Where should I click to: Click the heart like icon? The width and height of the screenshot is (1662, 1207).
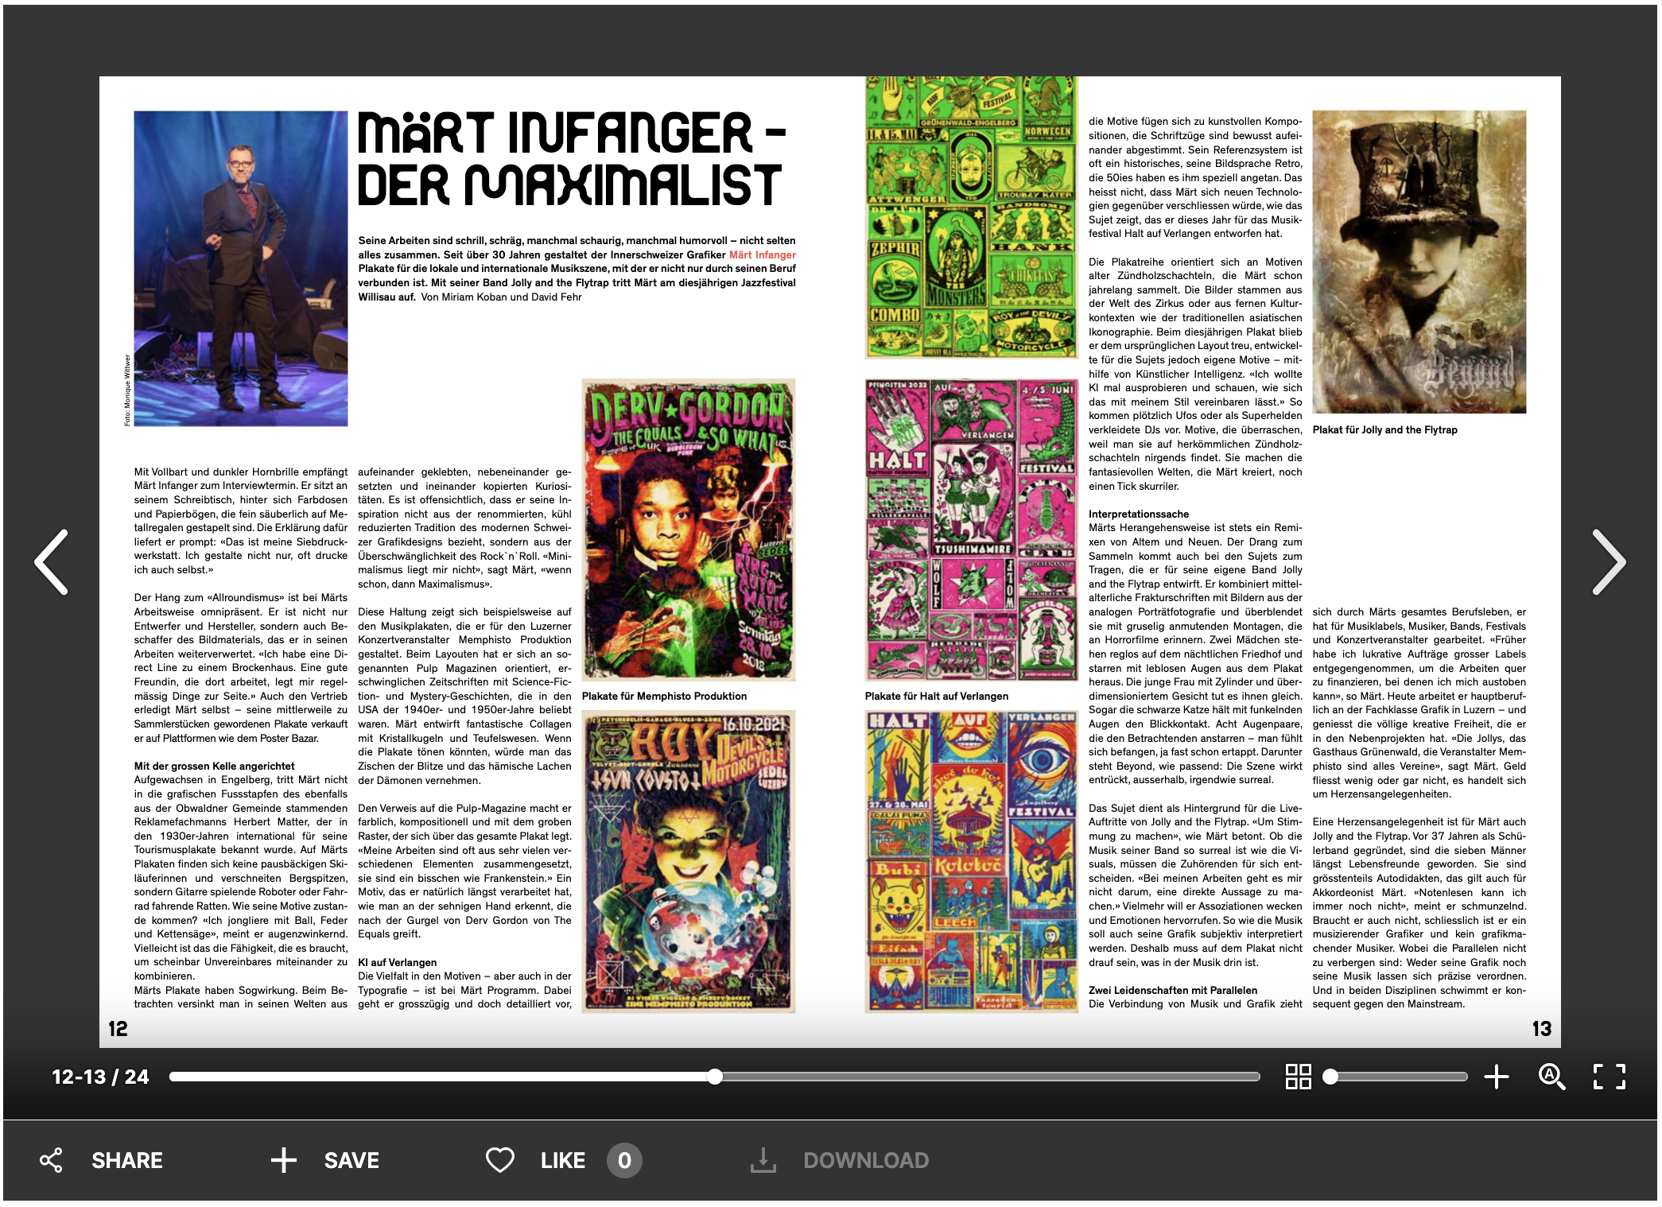[x=500, y=1160]
